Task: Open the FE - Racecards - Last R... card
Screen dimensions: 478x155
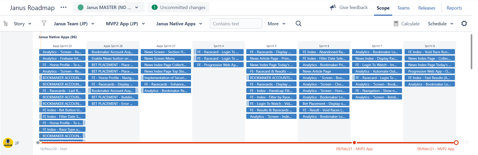Action: click(x=62, y=91)
